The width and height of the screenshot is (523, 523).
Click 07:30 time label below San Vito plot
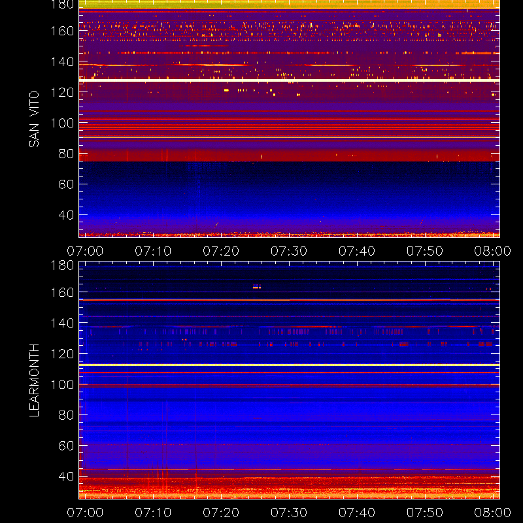pos(289,251)
